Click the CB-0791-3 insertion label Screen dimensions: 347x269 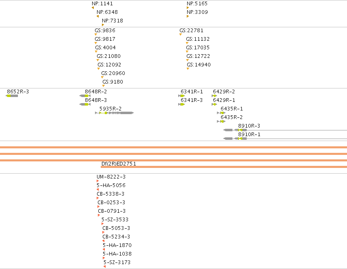tap(112, 211)
